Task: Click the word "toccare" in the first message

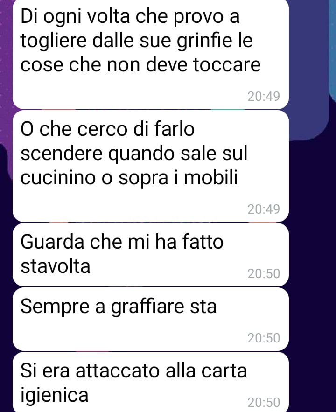Action: point(227,64)
